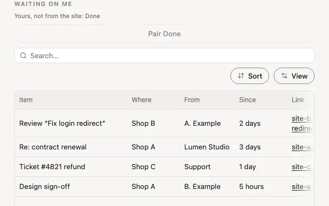329x206 pixels.
Task: Click the 3 days cell
Action: tap(249, 147)
